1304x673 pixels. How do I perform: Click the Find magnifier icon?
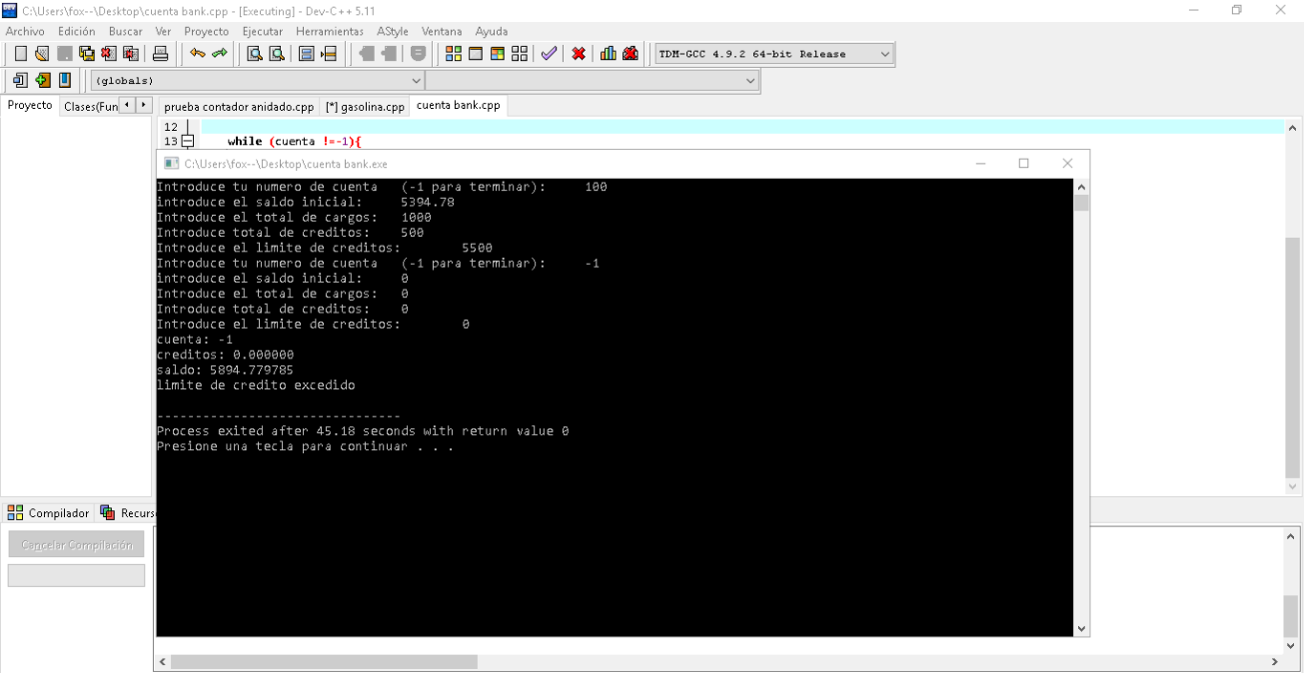(x=255, y=54)
